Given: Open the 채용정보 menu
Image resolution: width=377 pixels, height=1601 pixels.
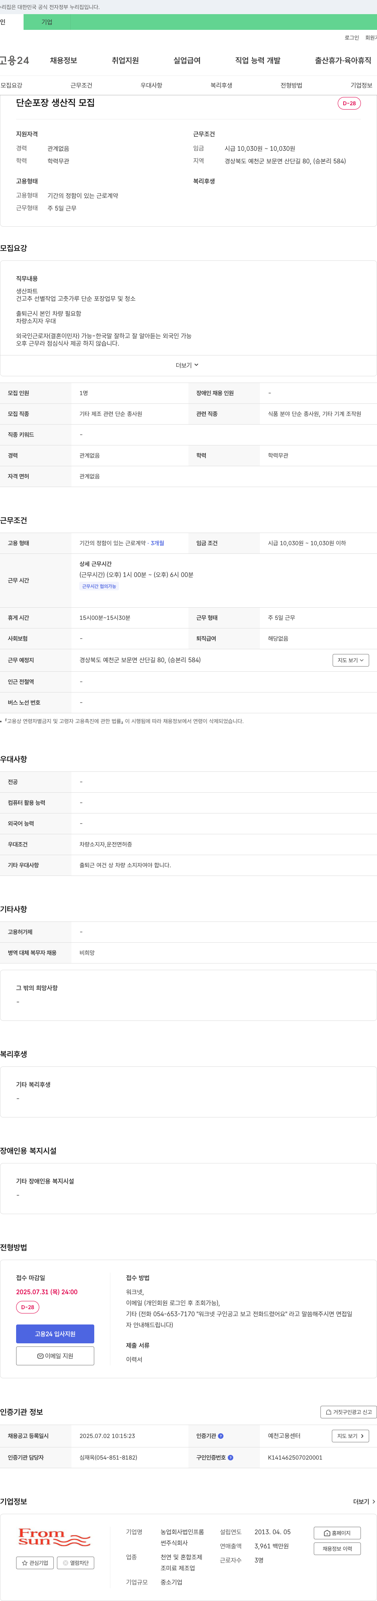Looking at the screenshot, I should (63, 60).
